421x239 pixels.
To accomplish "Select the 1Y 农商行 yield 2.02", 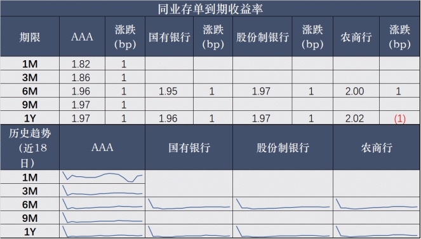I will [x=355, y=118].
